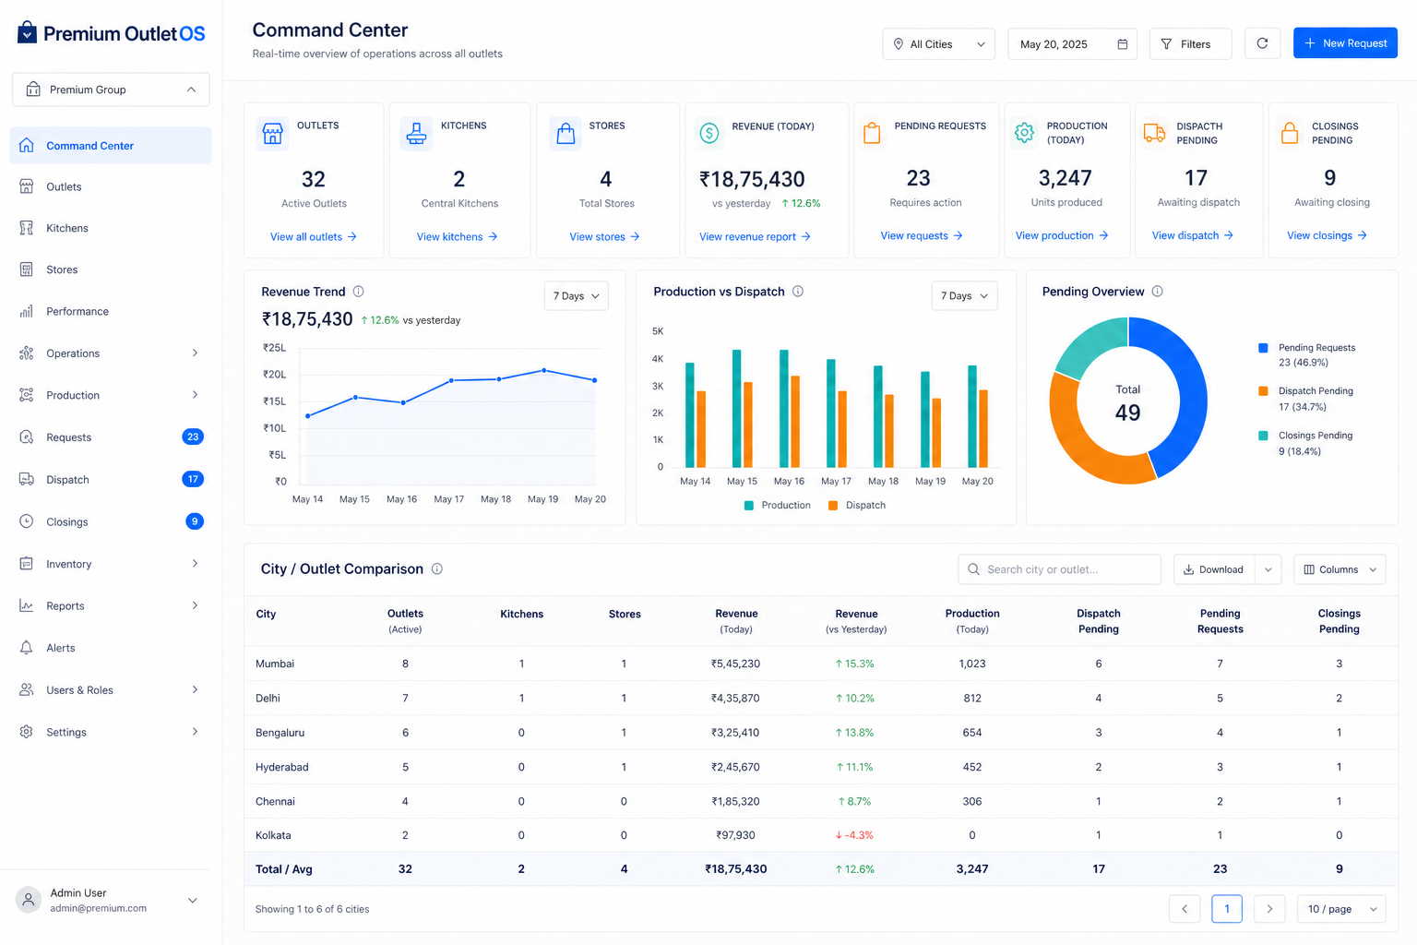Click the Dispatch orange legend swatch in bar chart
The height and width of the screenshot is (945, 1417).
(x=833, y=506)
